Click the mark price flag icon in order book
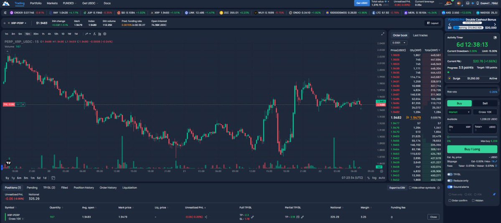This screenshot has width=501, height=223. tap(408, 118)
